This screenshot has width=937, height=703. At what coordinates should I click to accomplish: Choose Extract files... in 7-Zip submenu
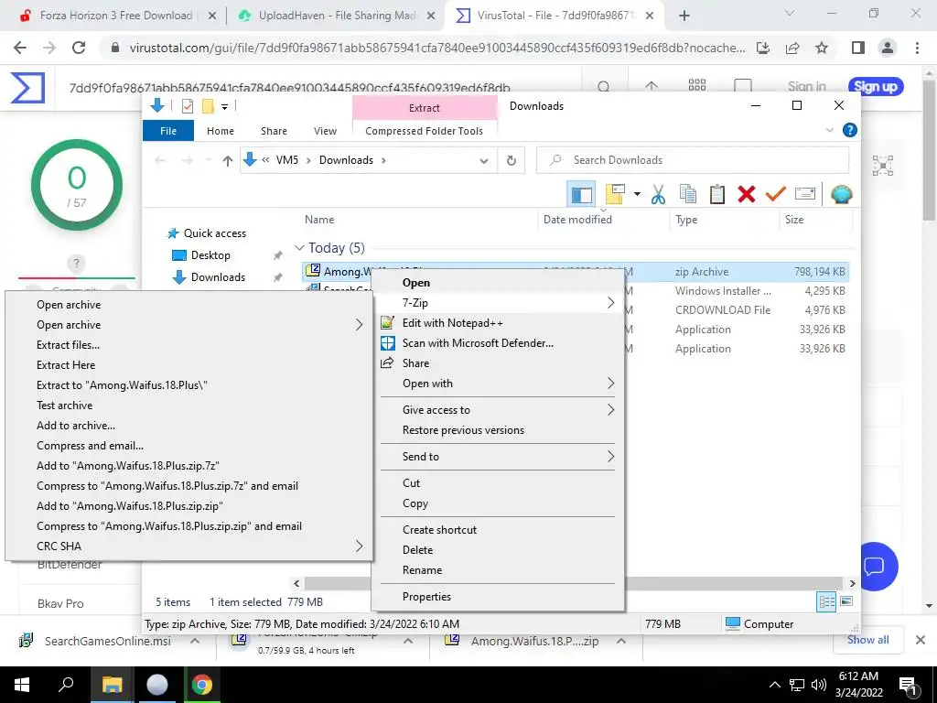pyautogui.click(x=188, y=345)
